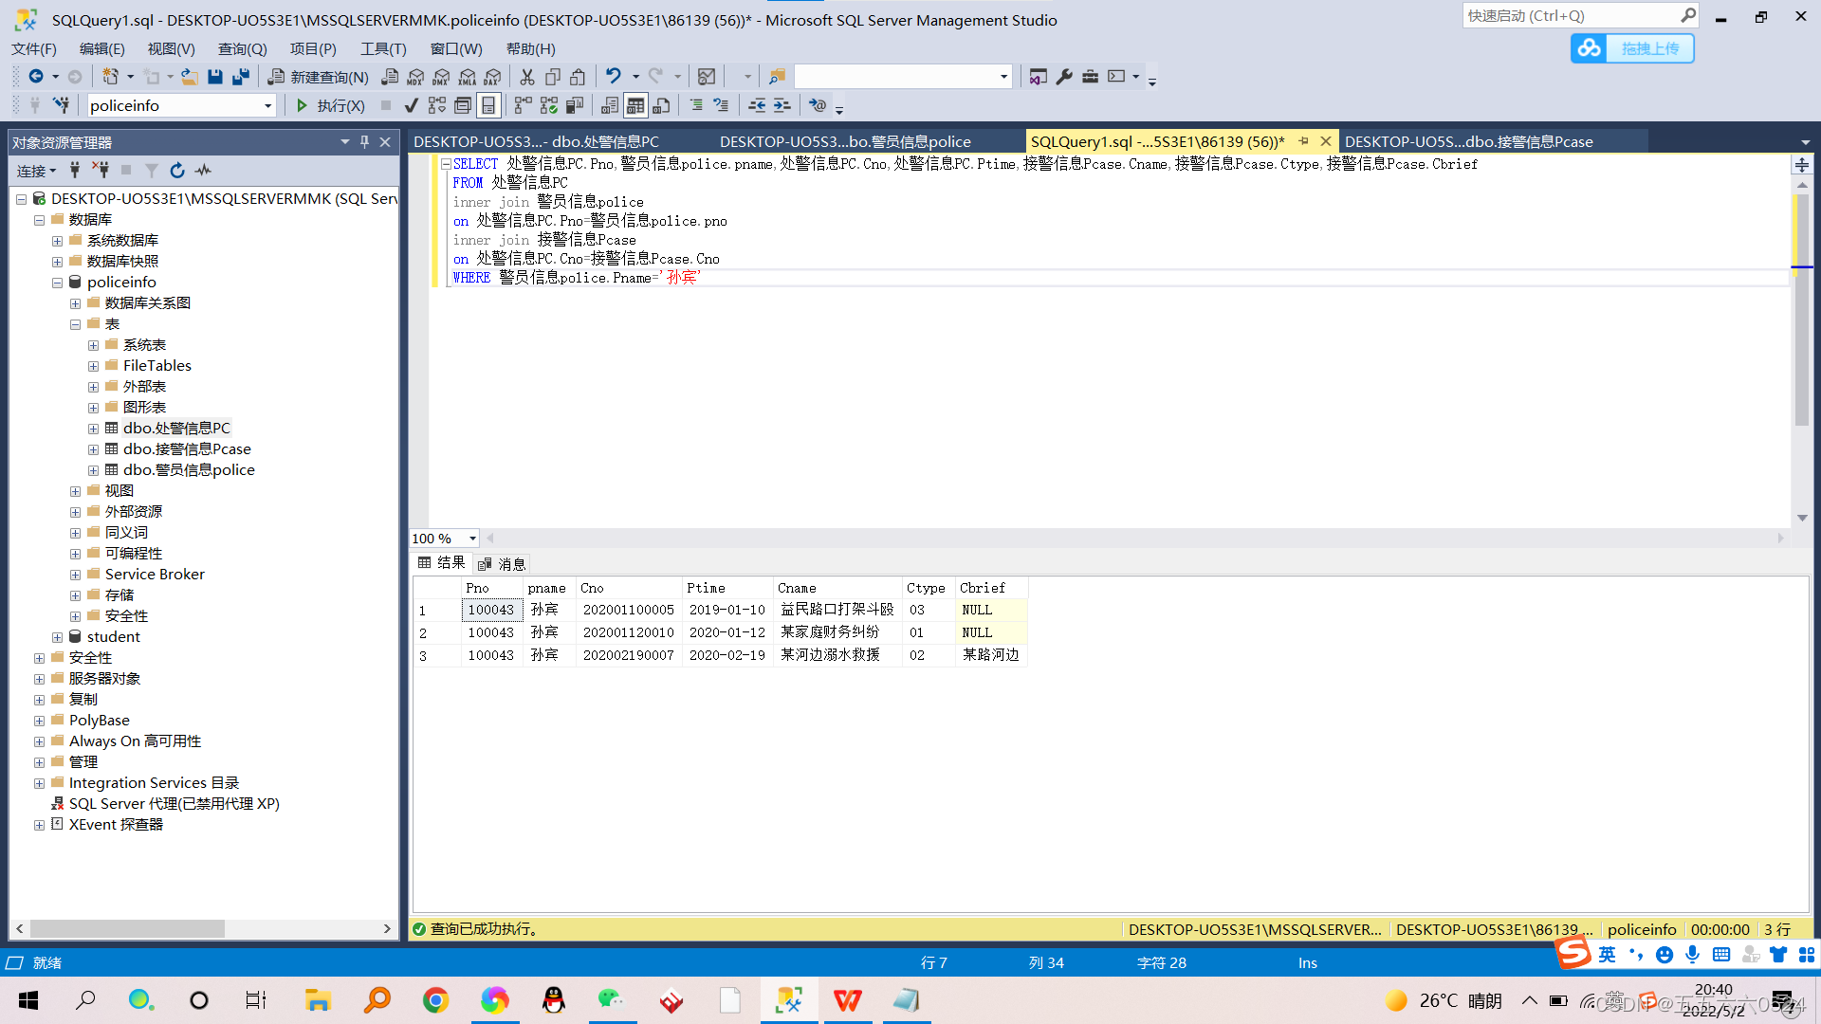1821x1024 pixels.
Task: Click the 连接 button in Object Explorer
Action: 31,171
